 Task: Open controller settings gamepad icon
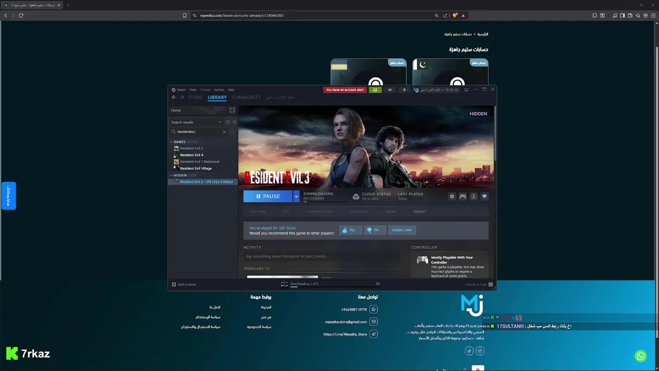(x=463, y=196)
